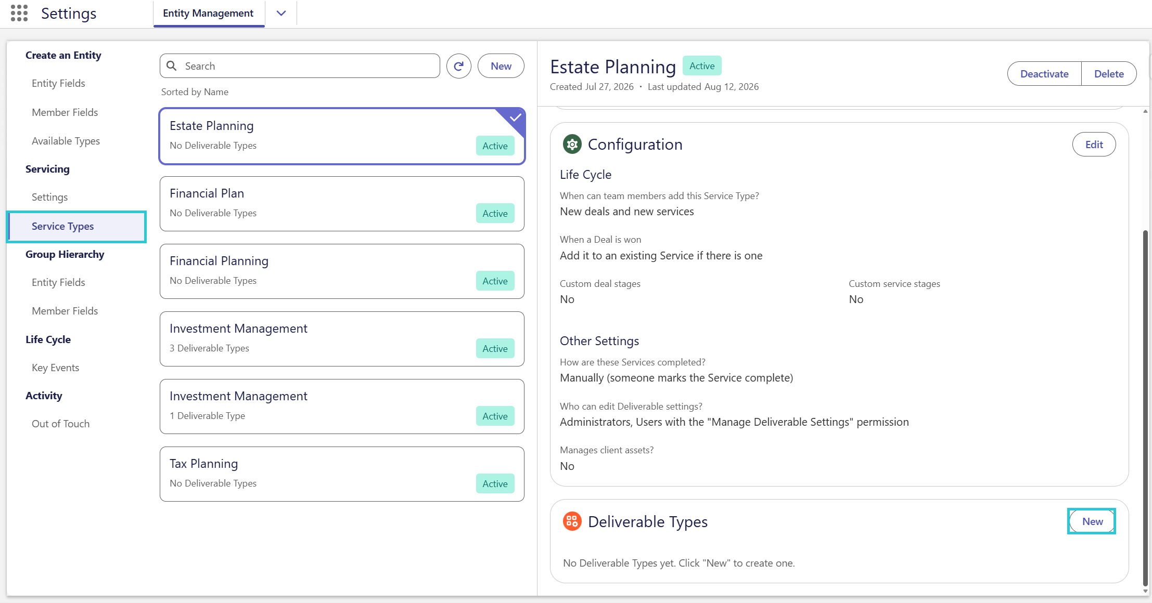Select Investment Management card with 3 Deliverable Types
The width and height of the screenshot is (1152, 603).
tap(342, 339)
